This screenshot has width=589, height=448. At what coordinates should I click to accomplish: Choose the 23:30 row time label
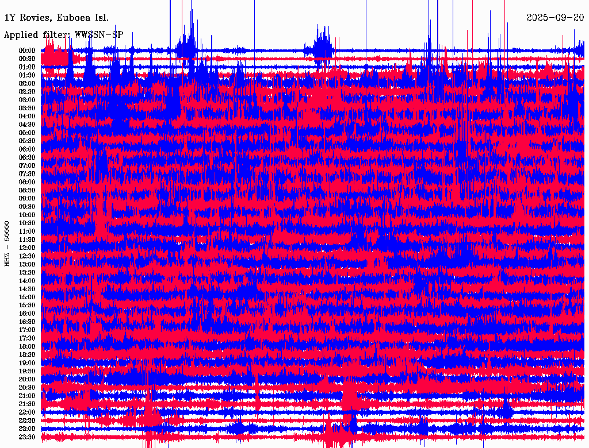tap(27, 437)
